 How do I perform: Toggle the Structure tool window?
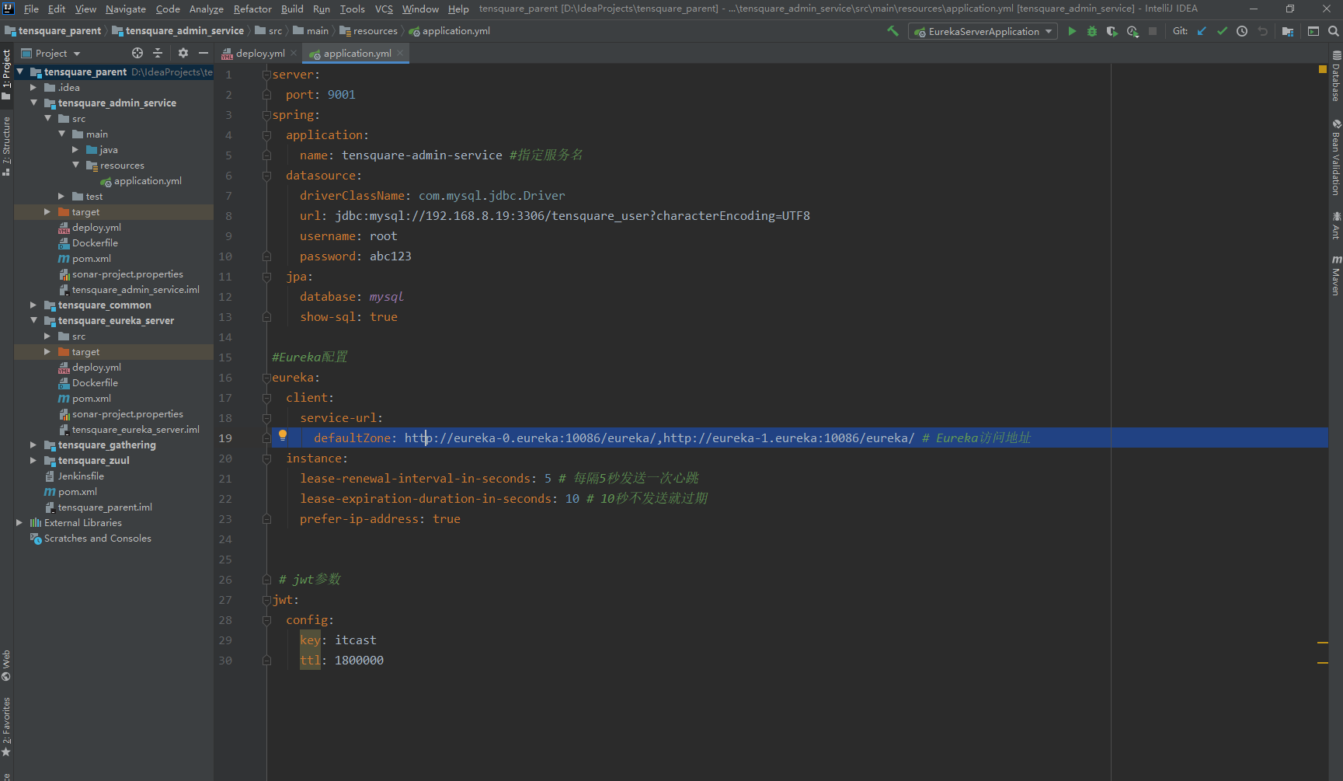(x=6, y=146)
